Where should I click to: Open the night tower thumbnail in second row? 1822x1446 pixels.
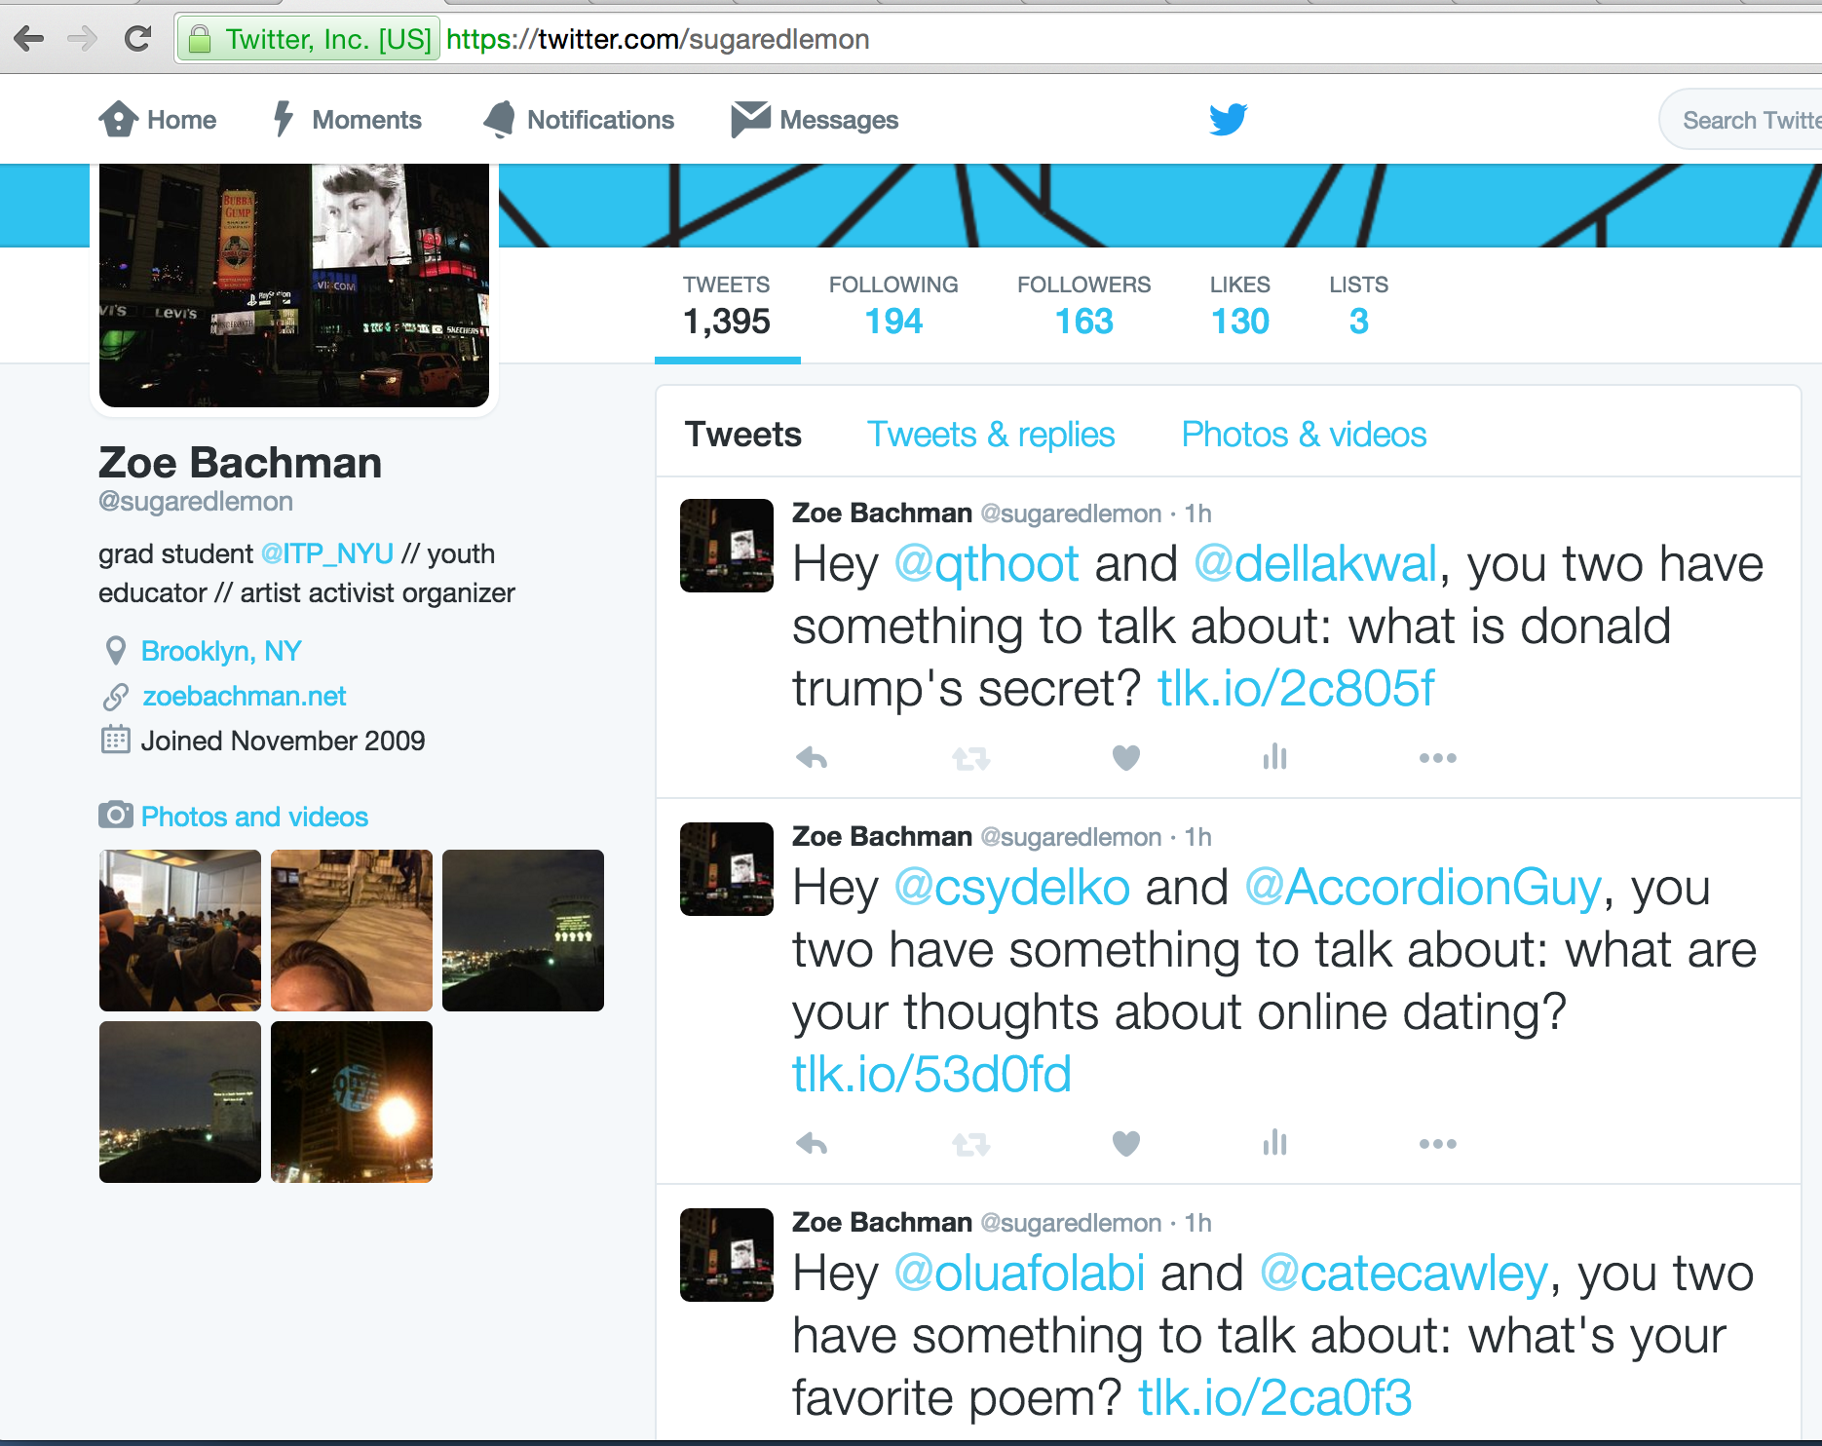point(180,1102)
